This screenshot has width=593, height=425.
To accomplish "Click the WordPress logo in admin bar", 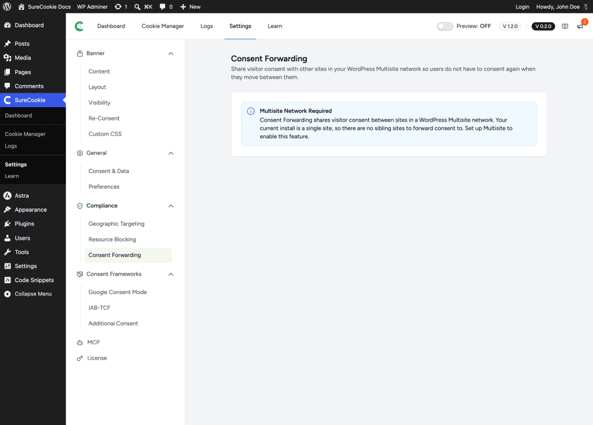I will click(x=7, y=6).
